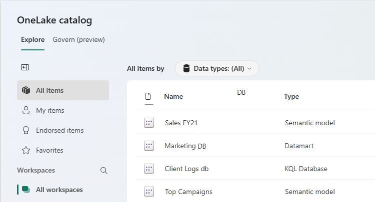375x202 pixels.
Task: Click the All workspaces icon
Action: 26,190
